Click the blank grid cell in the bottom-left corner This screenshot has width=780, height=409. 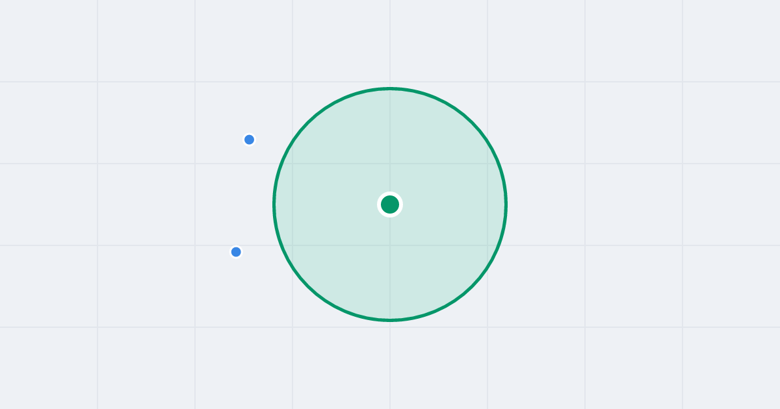click(x=49, y=368)
